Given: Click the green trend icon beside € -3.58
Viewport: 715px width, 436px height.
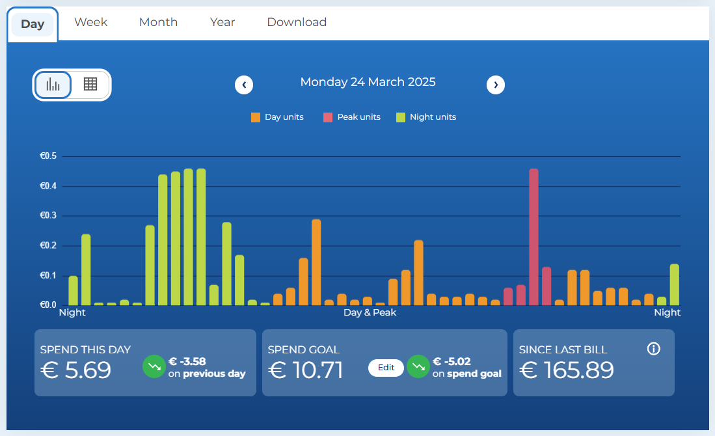Looking at the screenshot, I should [x=154, y=366].
